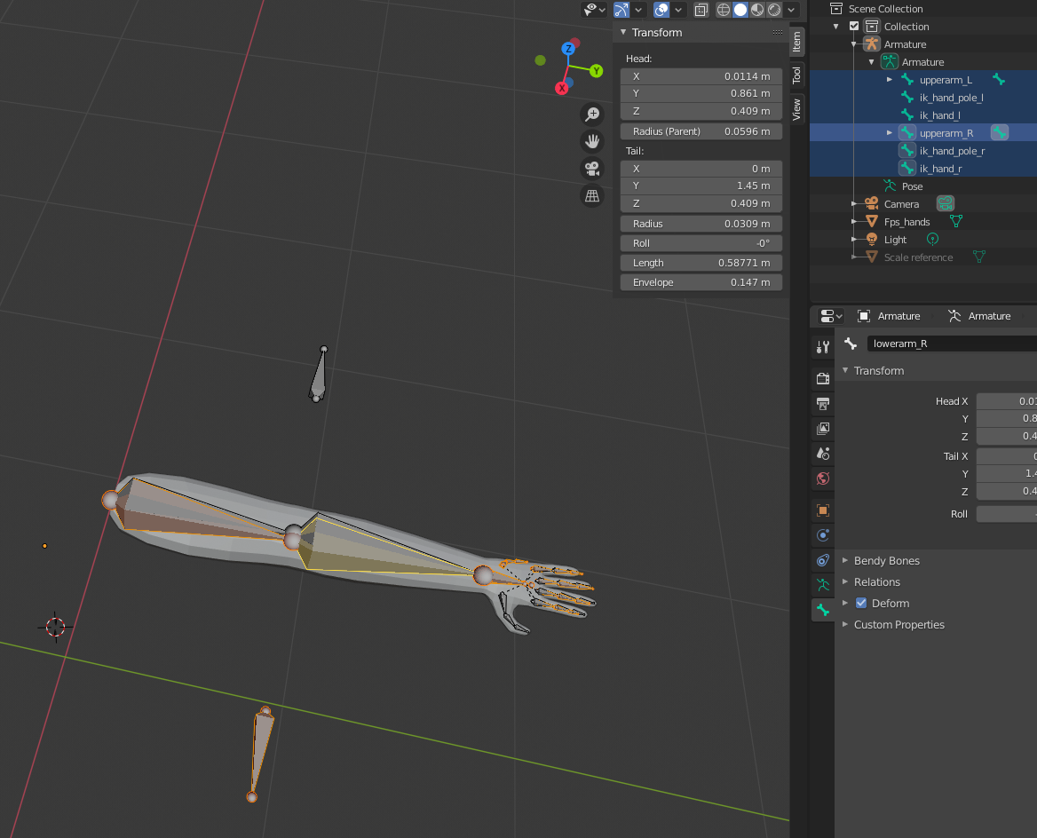The height and width of the screenshot is (838, 1037).
Task: Open the Active Tool settings tab icon
Action: pos(823,346)
